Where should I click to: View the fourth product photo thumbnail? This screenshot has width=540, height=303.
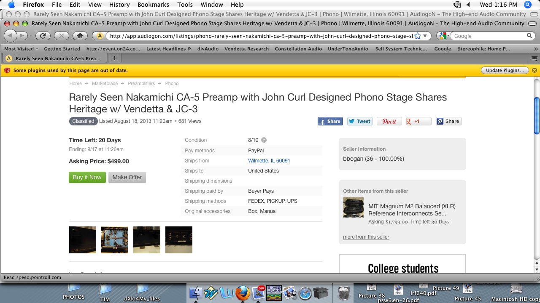(179, 240)
